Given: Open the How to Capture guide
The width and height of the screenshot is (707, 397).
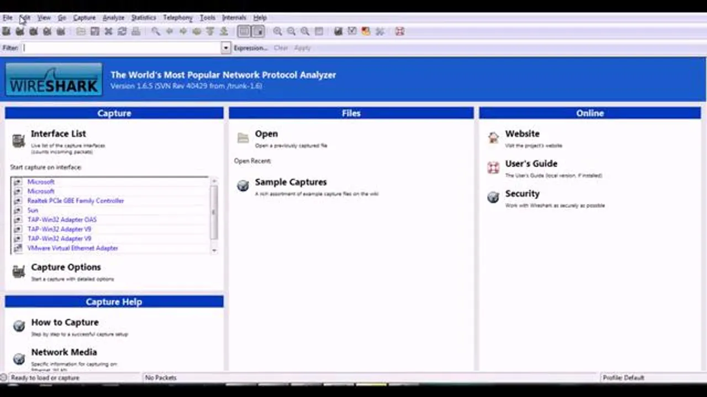Looking at the screenshot, I should [65, 322].
